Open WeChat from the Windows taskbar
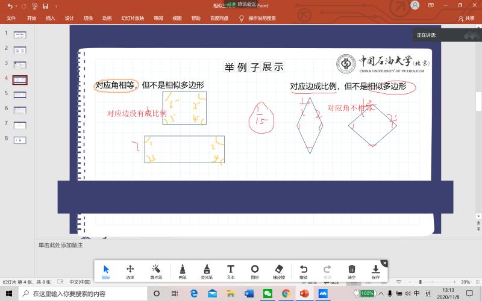Screen dimensions: 482x301 click(x=268, y=294)
